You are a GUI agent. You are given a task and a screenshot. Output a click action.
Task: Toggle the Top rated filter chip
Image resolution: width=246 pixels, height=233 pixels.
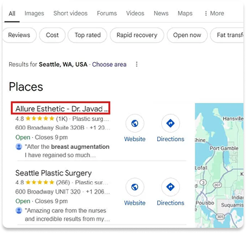tap(87, 35)
